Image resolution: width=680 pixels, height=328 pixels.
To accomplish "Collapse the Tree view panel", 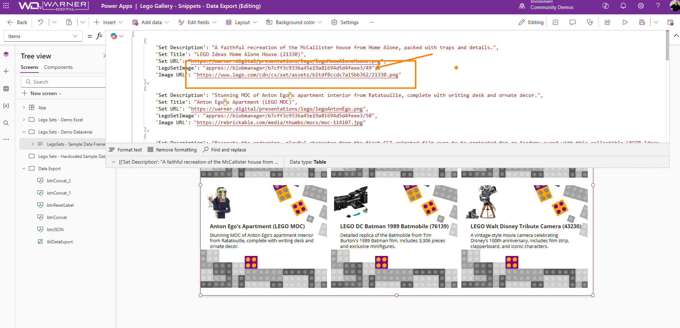I will pos(104,56).
